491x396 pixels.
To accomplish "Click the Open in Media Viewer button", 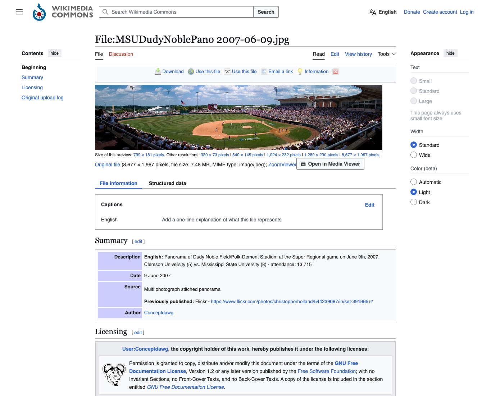I will [330, 164].
